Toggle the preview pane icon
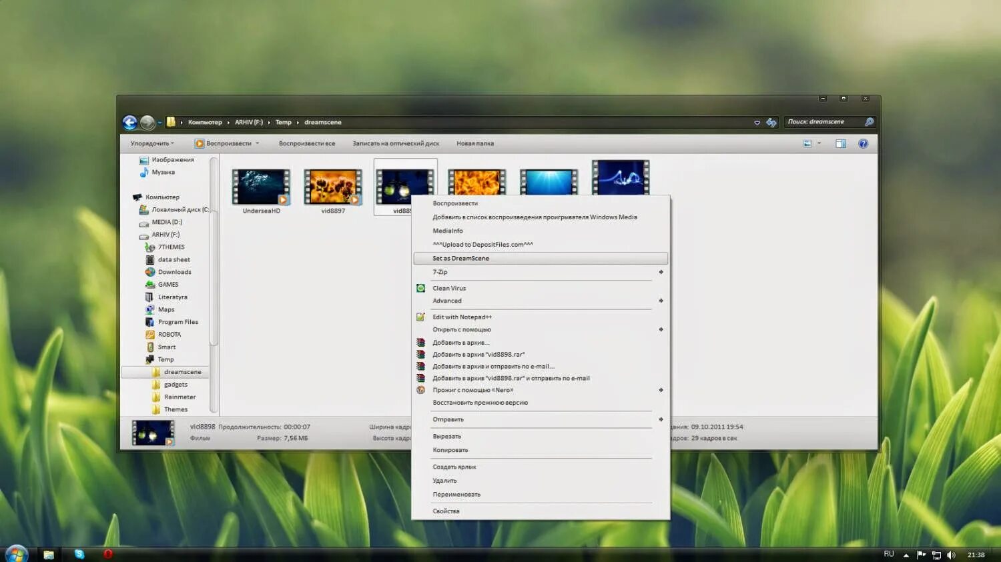The width and height of the screenshot is (1001, 562). 841,143
